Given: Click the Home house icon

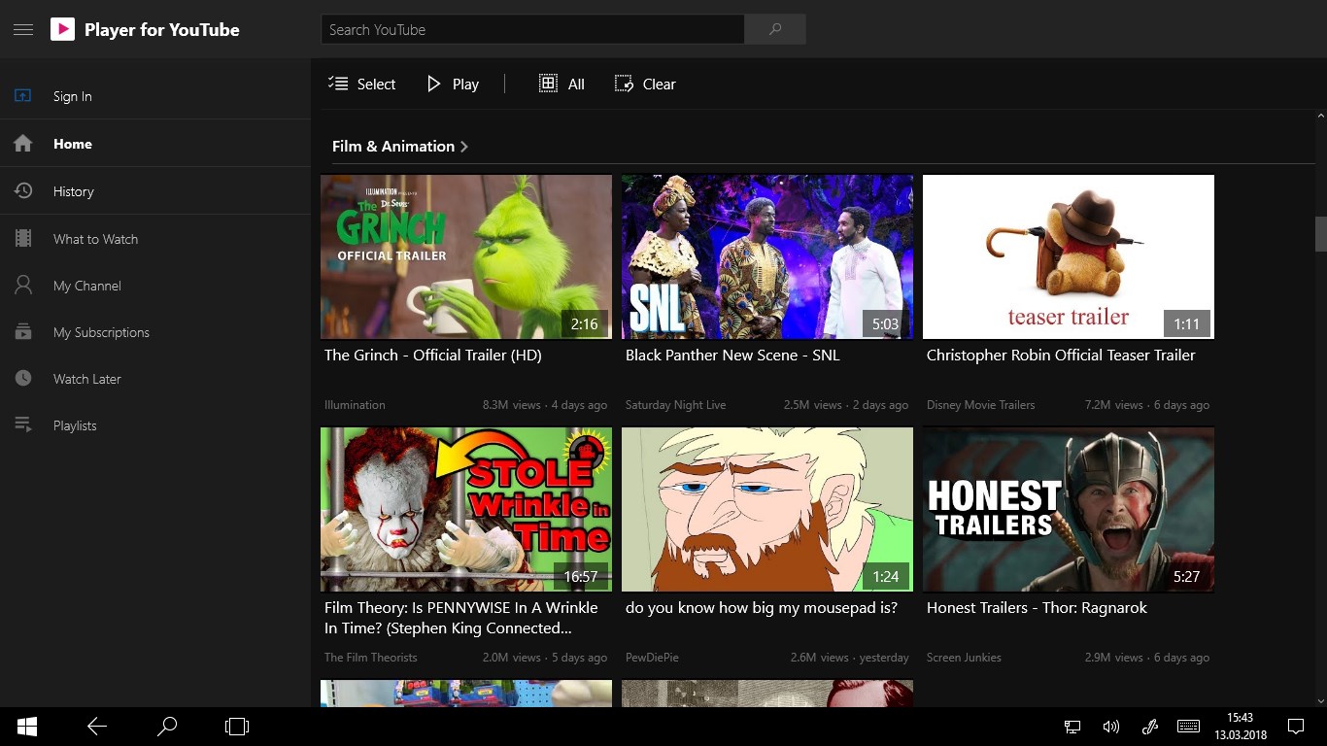Looking at the screenshot, I should click(23, 144).
